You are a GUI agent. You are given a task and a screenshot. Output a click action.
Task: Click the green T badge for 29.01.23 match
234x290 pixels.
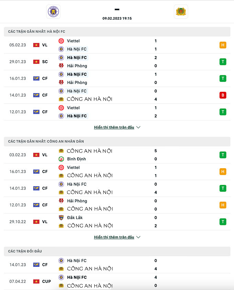223,62
